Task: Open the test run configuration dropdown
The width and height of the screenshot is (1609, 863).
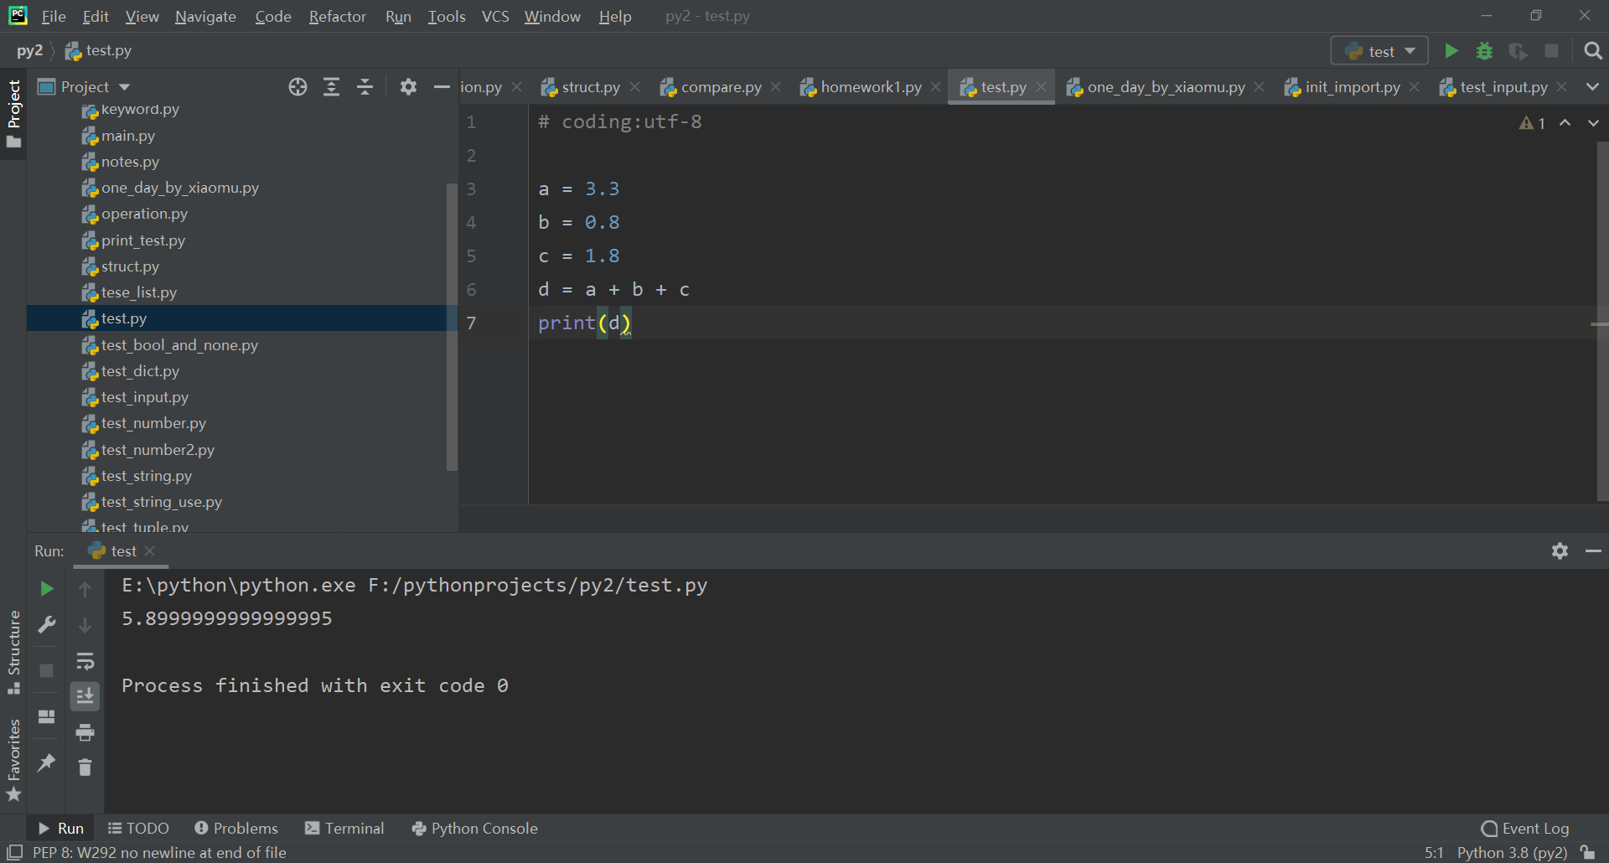Action: 1379,51
